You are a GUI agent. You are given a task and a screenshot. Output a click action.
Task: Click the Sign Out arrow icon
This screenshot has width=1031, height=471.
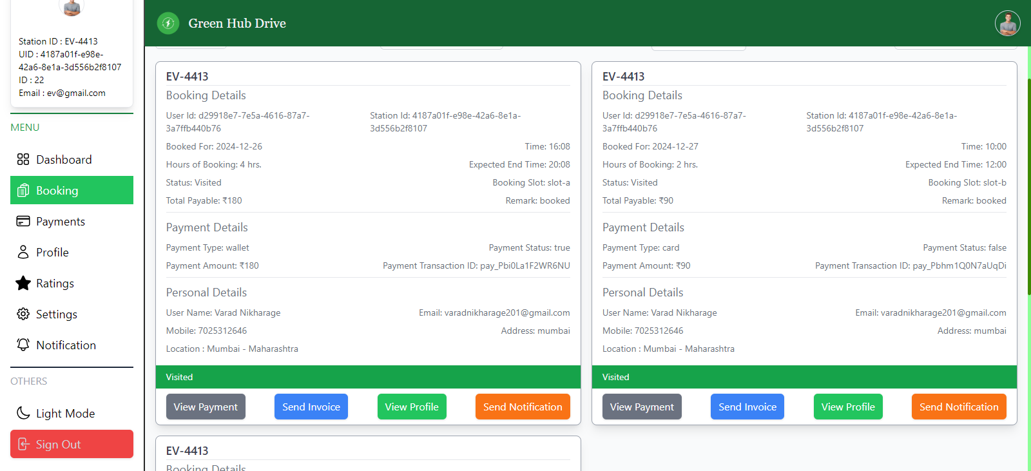[x=23, y=444]
